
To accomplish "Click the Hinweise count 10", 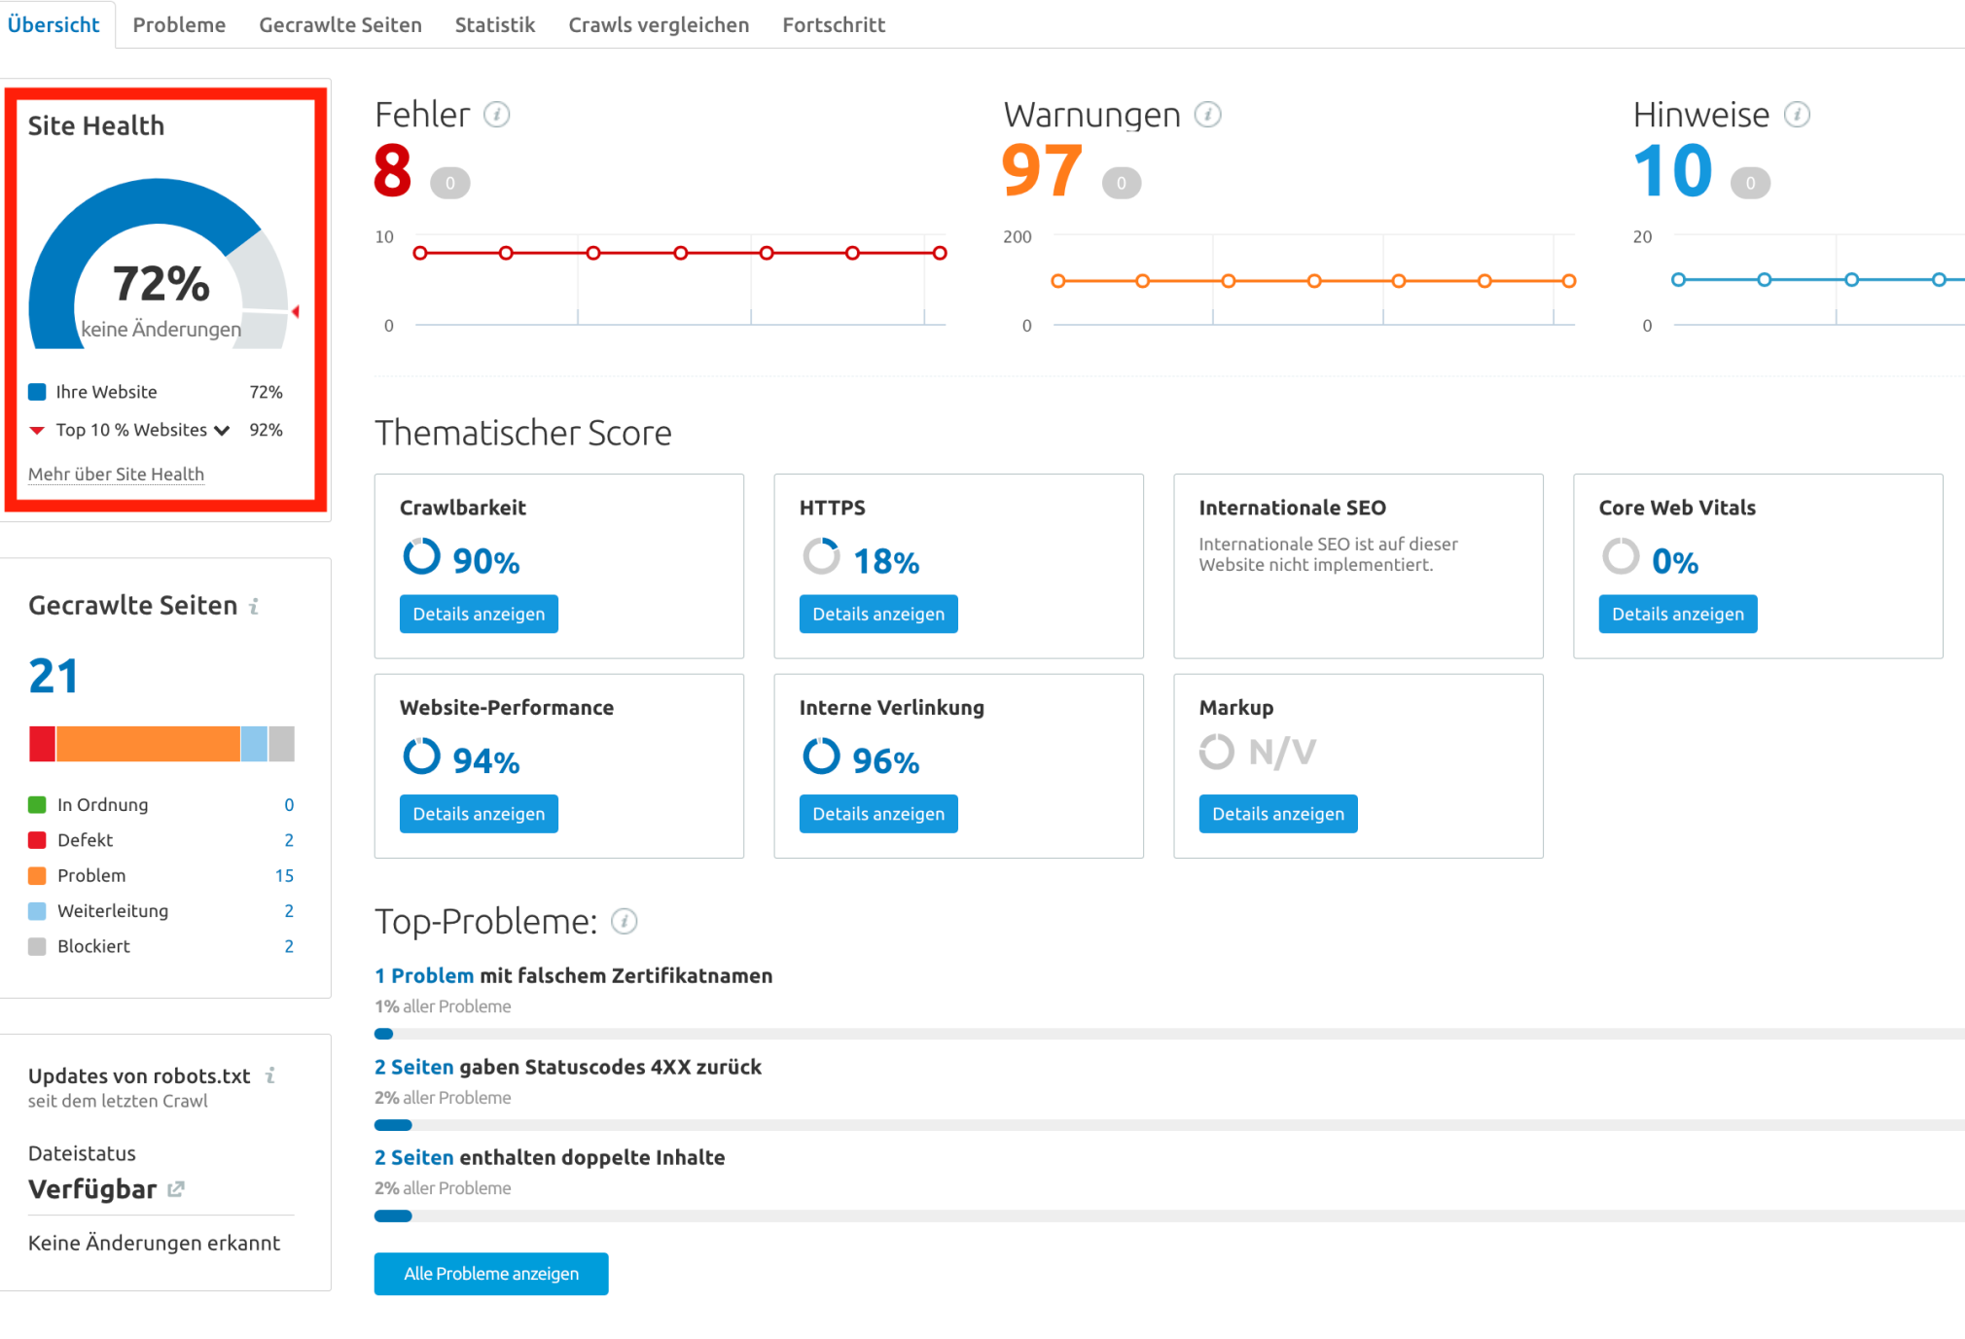I will point(1673,170).
